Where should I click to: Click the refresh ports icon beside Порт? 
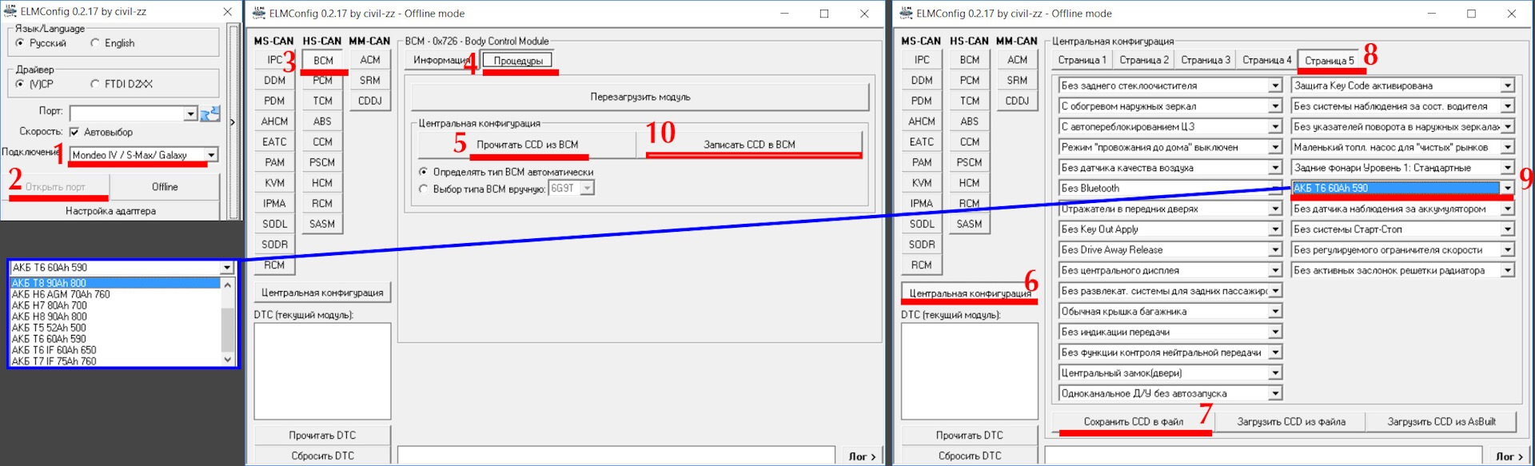210,114
